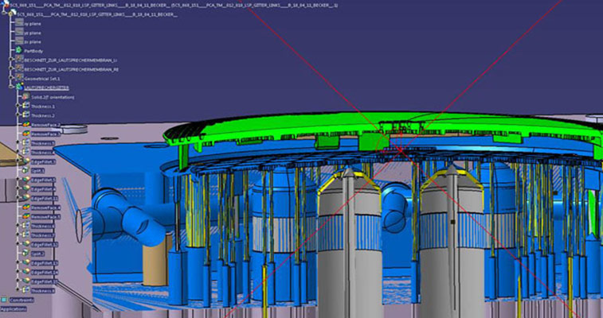Select the Thickness.1 label

(x=43, y=107)
